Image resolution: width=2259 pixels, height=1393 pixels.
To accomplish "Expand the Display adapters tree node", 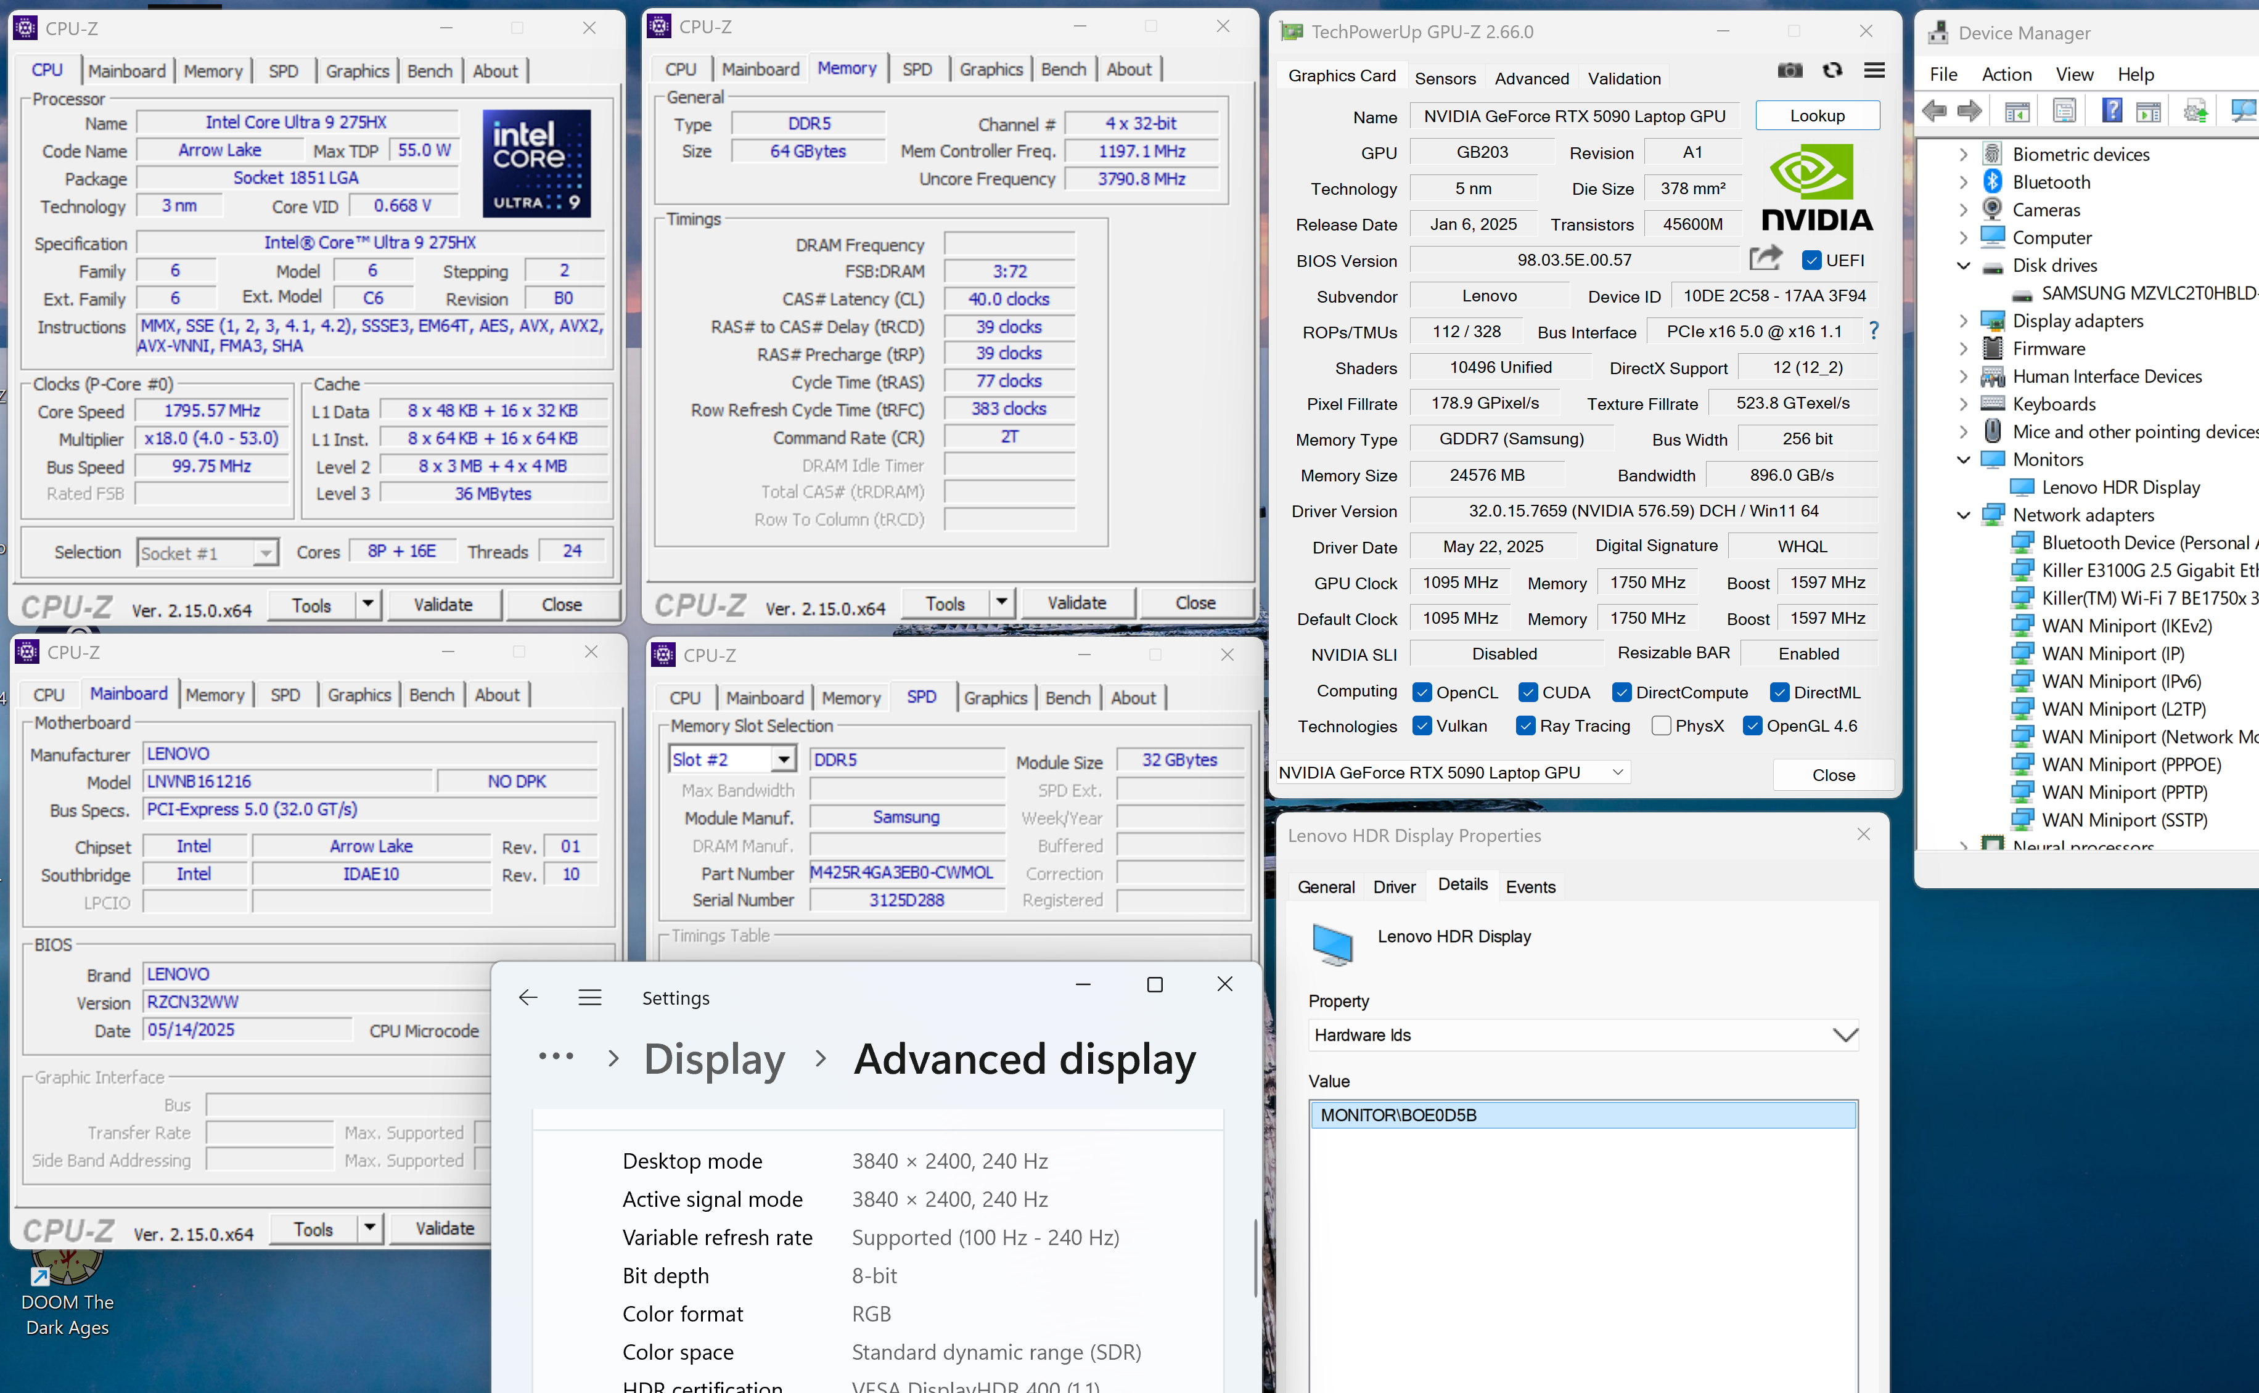I will click(x=1963, y=321).
